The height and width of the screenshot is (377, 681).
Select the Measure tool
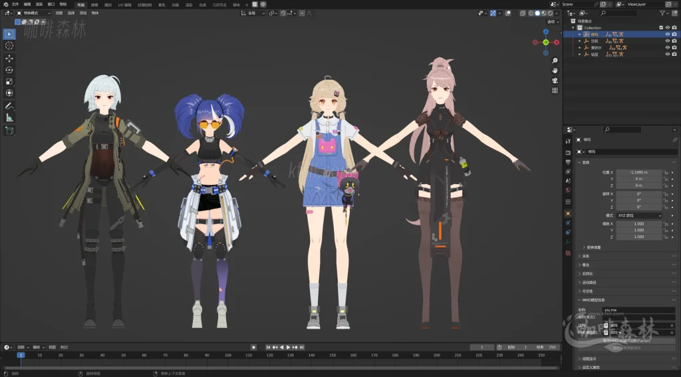(9, 118)
